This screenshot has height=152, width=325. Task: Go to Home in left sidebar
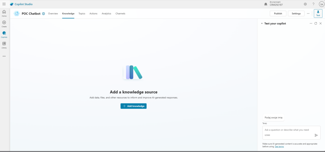[x=4, y=13]
